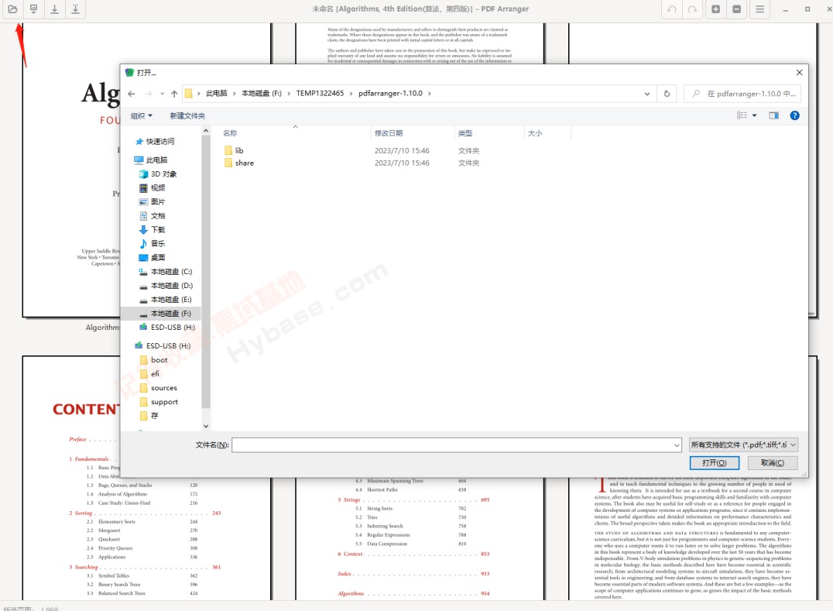833x611 pixels.
Task: Click the import document toolbar icon
Action: [x=33, y=9]
